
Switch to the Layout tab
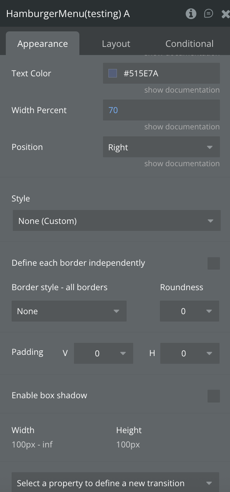116,44
